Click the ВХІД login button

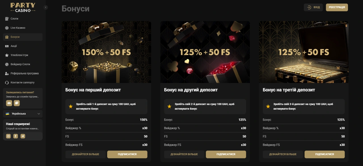coord(313,7)
